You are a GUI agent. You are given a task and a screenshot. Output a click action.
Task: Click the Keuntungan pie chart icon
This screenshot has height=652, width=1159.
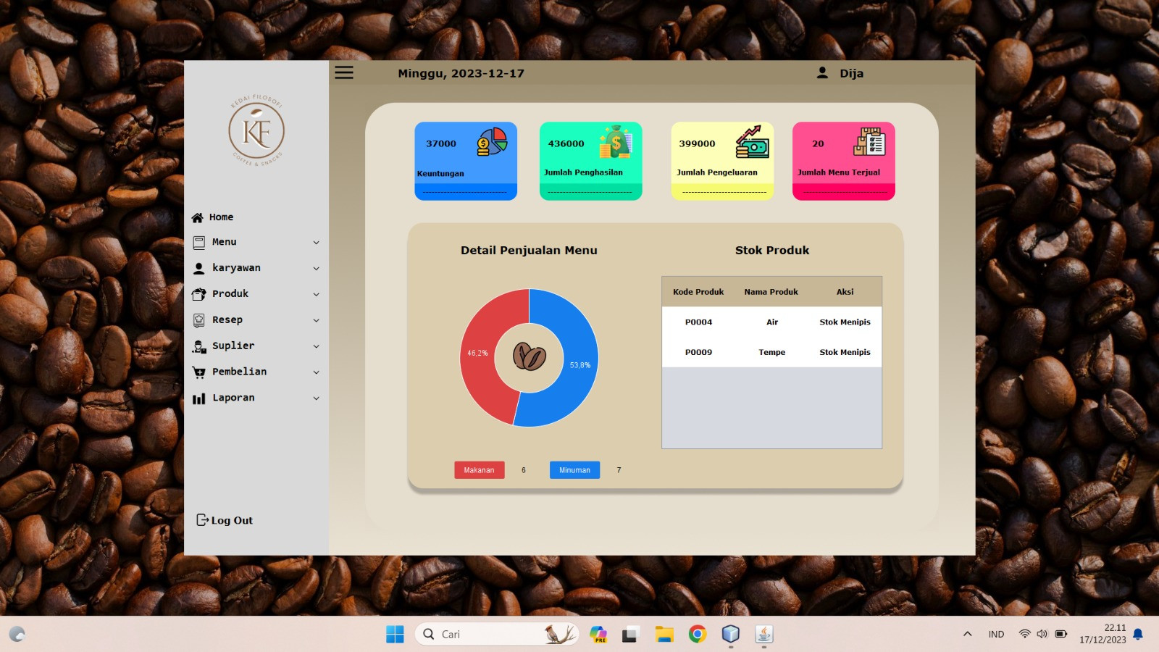tap(492, 143)
